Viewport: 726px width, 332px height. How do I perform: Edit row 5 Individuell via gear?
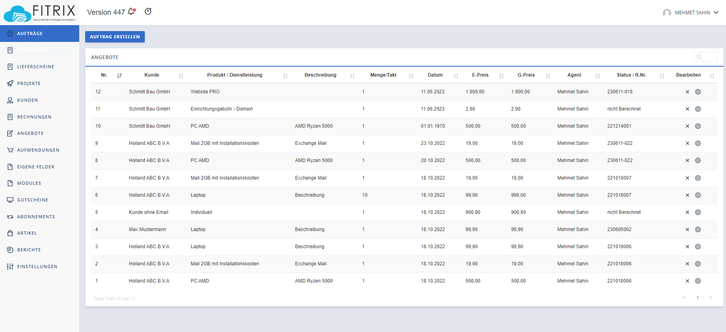click(x=698, y=212)
